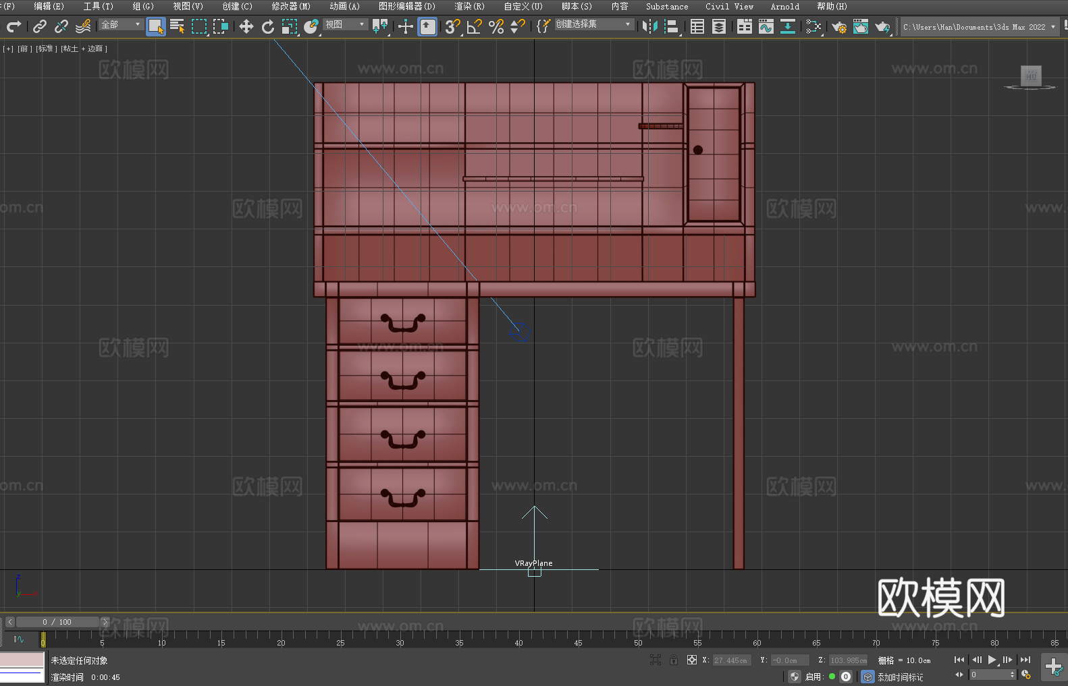Step time slider forward with right arrow
This screenshot has width=1068, height=686.
click(x=105, y=622)
